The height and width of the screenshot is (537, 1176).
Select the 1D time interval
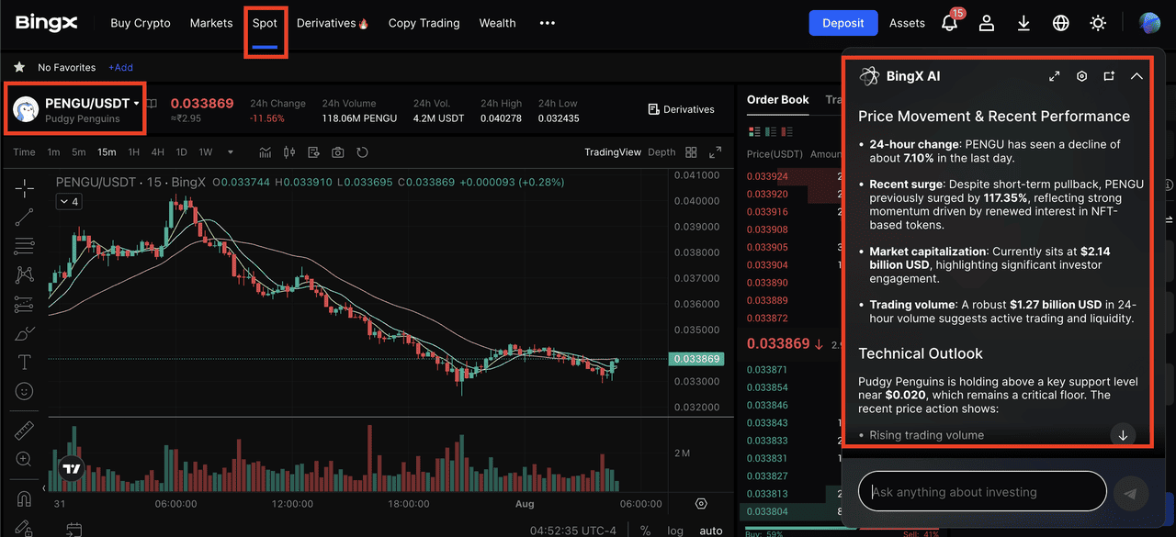click(x=182, y=152)
